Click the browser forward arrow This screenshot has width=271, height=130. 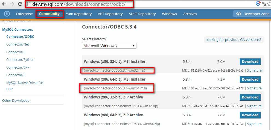pyautogui.click(x=12, y=4)
